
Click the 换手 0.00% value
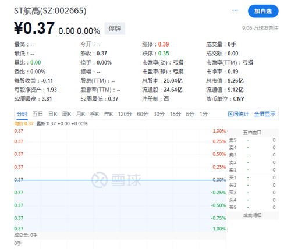tap(104, 62)
